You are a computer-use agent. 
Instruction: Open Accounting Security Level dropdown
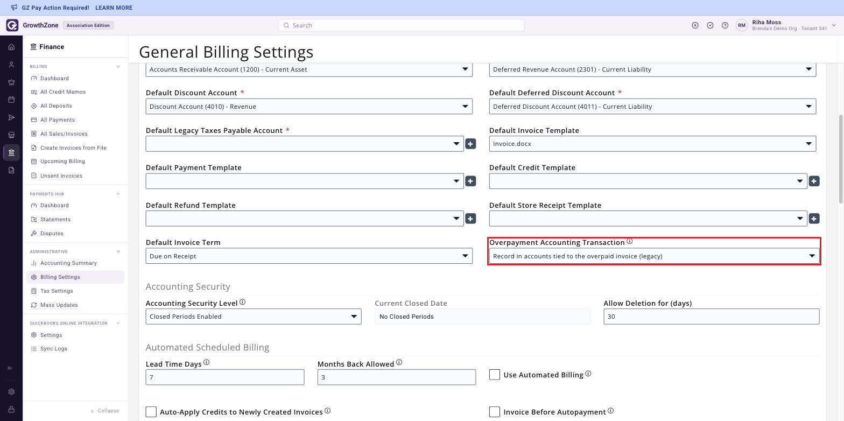click(x=254, y=317)
